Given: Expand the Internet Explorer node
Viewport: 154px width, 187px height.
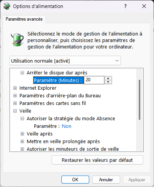Looking at the screenshot, I should 15,88.
